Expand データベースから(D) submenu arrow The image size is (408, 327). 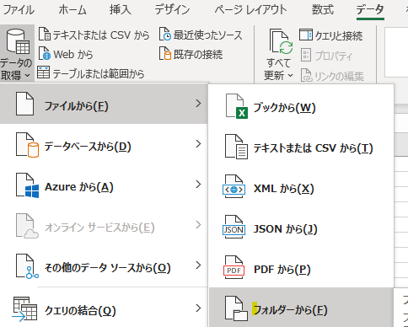click(x=199, y=144)
